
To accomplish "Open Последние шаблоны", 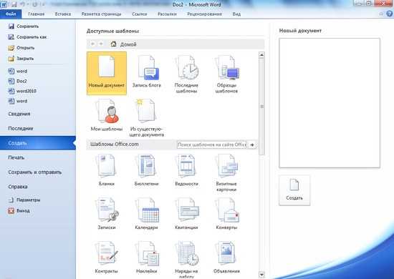I will pos(186,74).
